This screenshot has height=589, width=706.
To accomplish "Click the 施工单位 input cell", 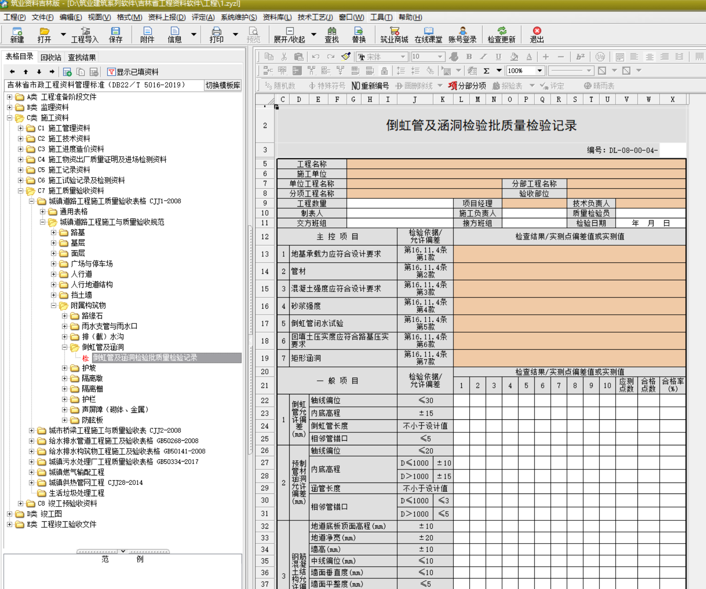I will (516, 173).
